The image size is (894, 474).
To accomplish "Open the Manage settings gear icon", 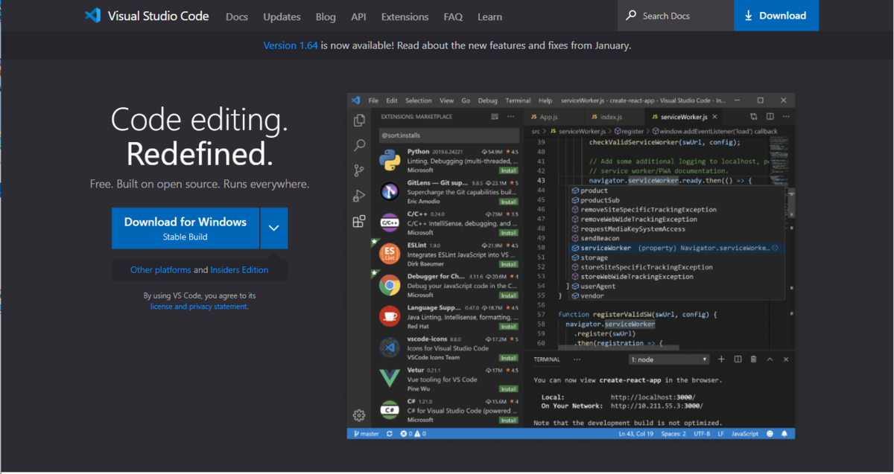I will click(x=359, y=415).
